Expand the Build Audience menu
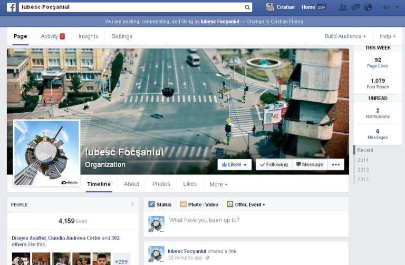405x265 pixels. [x=345, y=36]
